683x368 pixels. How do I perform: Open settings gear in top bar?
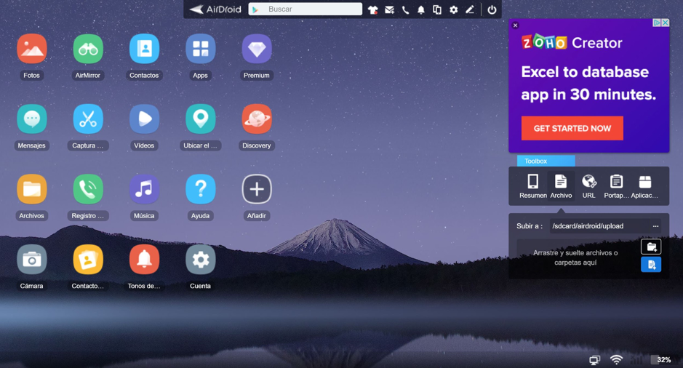(x=453, y=9)
